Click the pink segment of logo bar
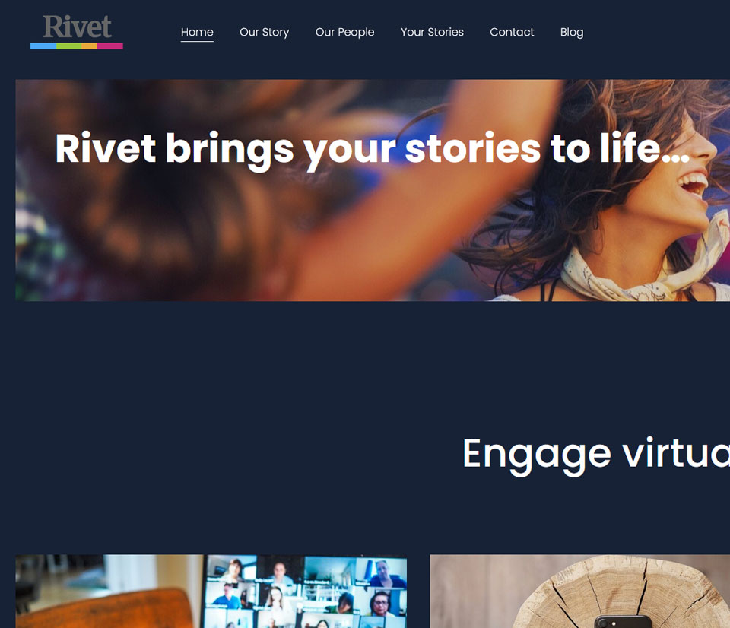Image resolution: width=730 pixels, height=628 pixels. point(109,46)
